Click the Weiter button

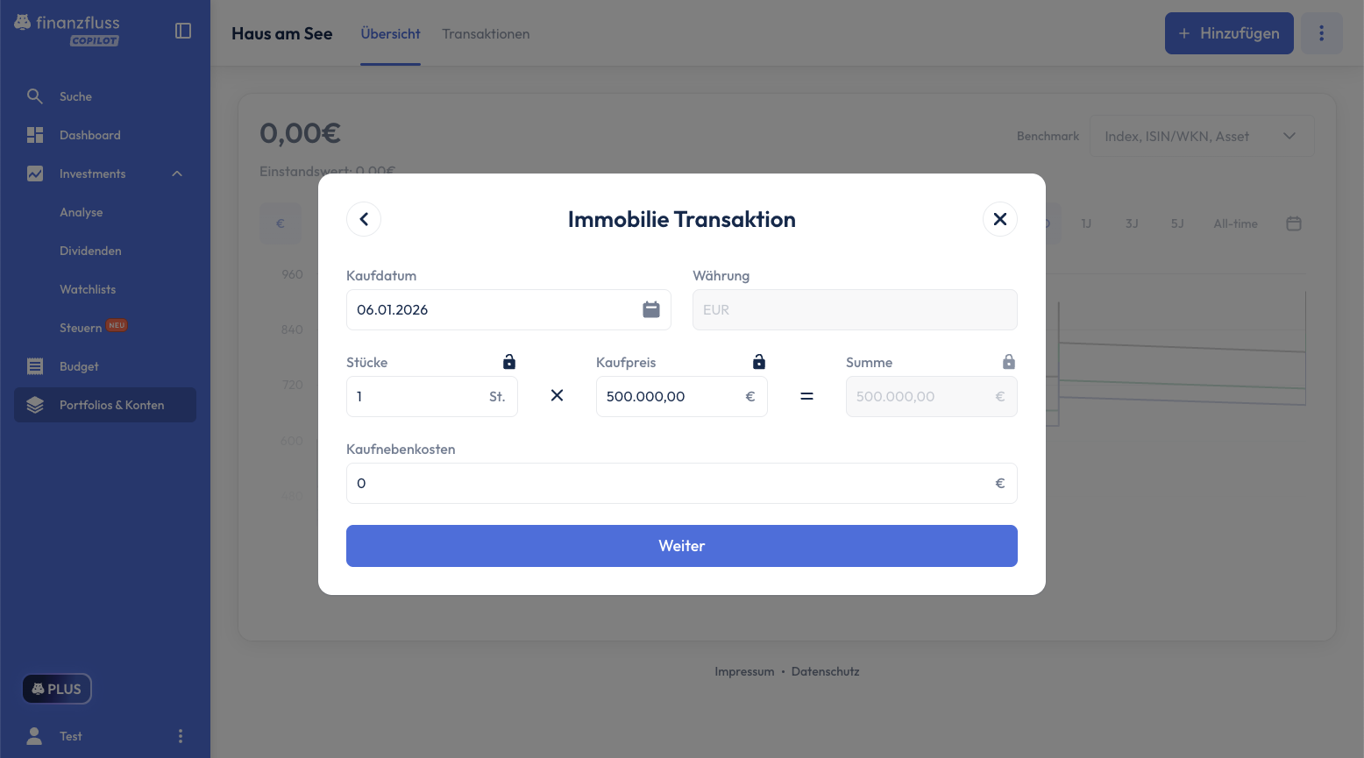(x=681, y=546)
